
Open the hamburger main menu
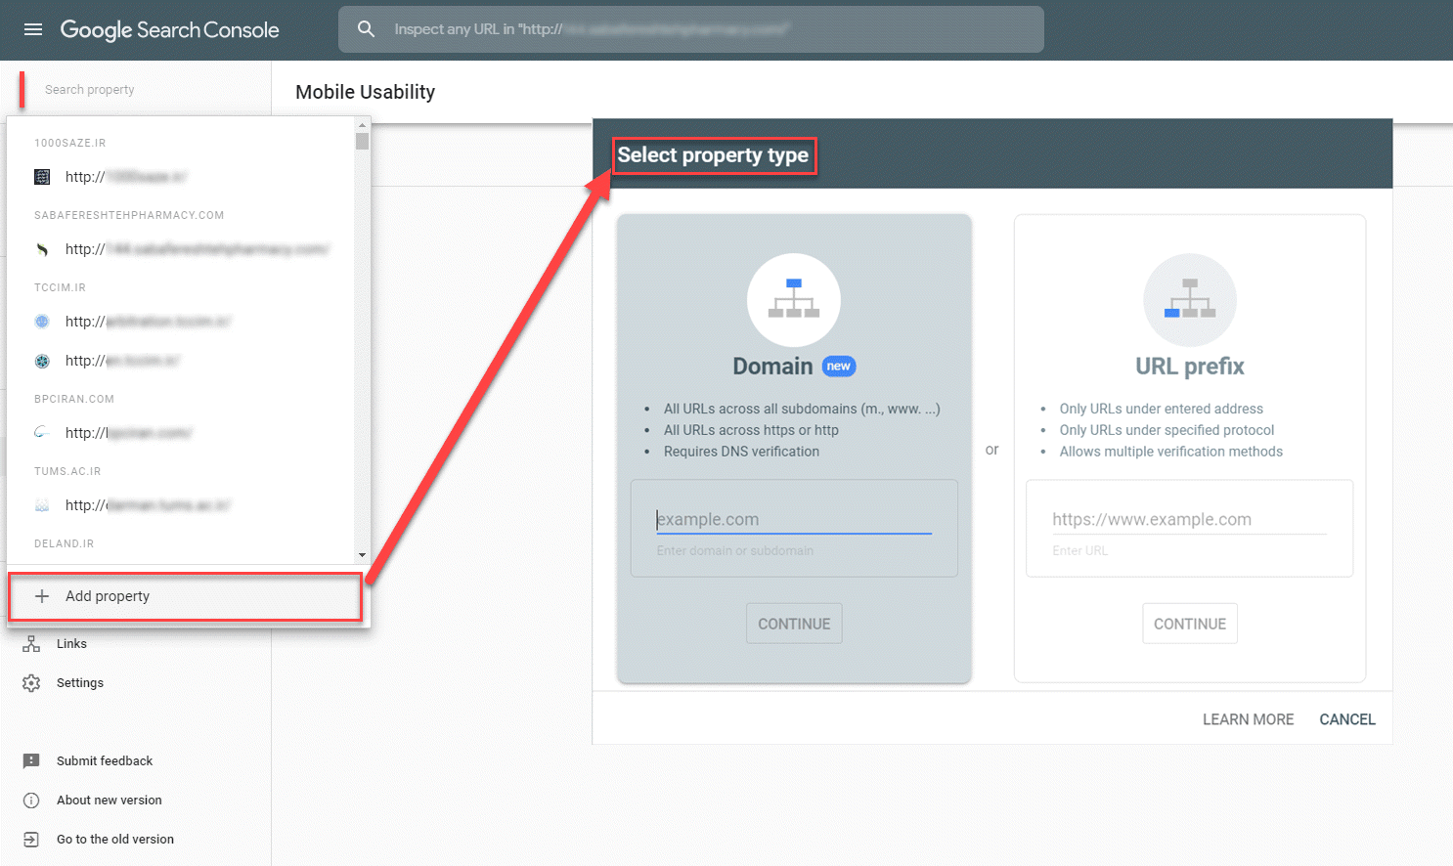pos(33,29)
